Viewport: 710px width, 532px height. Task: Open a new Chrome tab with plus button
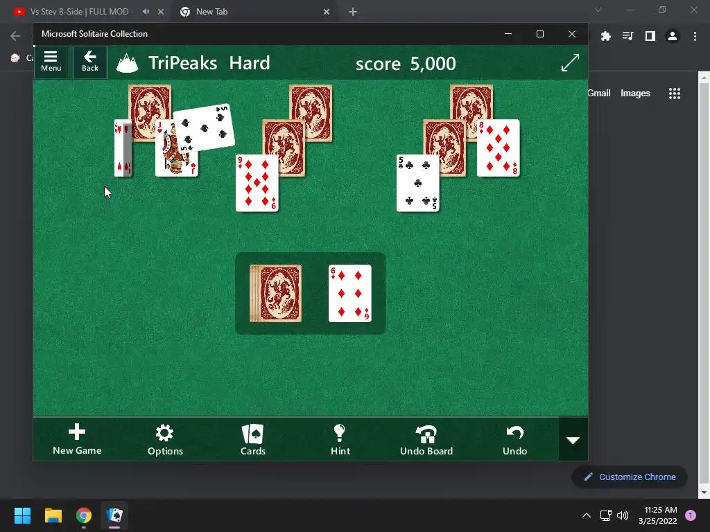(x=353, y=12)
